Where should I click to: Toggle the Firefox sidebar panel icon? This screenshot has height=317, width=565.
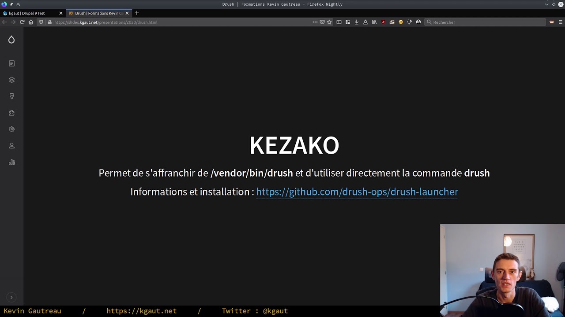339,22
